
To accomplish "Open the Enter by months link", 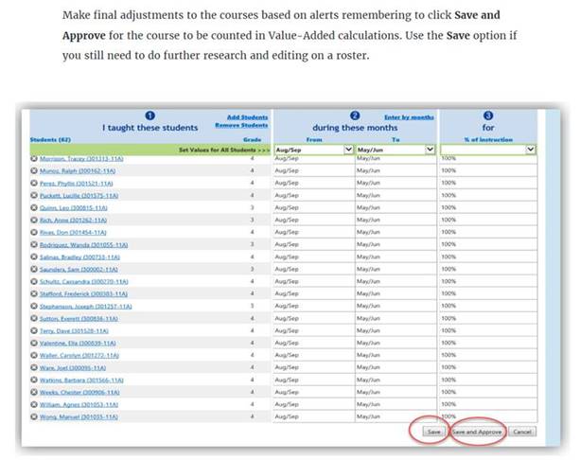I will point(409,117).
